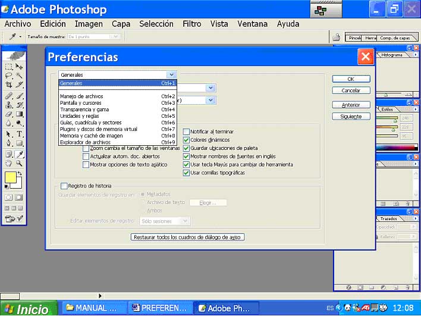Toggle Mostrar nombres de fuentes en inglés
The image size is (421, 316).
click(x=186, y=157)
